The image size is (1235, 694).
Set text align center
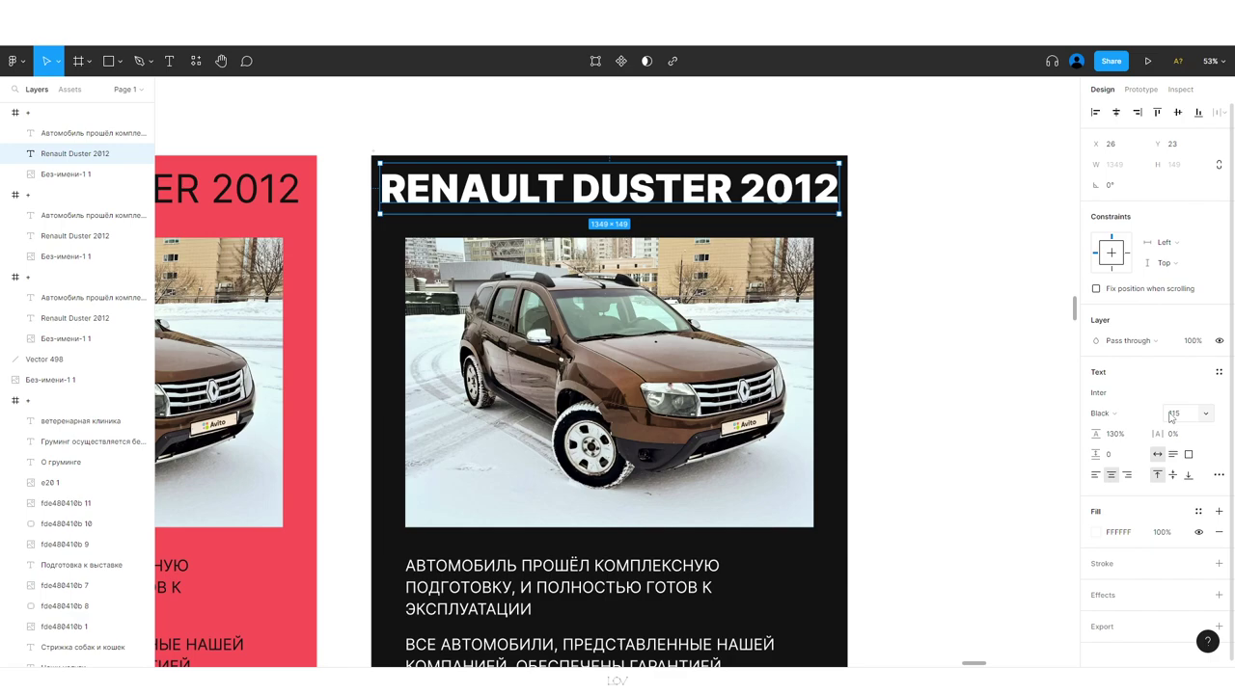pyautogui.click(x=1111, y=474)
